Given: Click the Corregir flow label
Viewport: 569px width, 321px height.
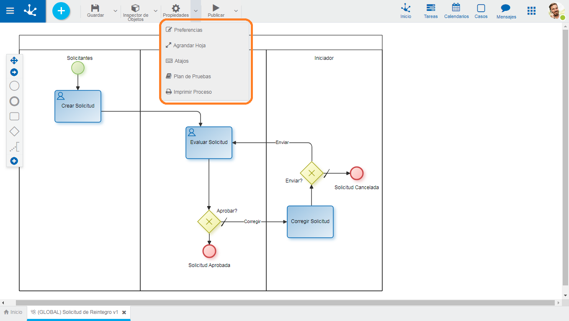Looking at the screenshot, I should pyautogui.click(x=252, y=221).
